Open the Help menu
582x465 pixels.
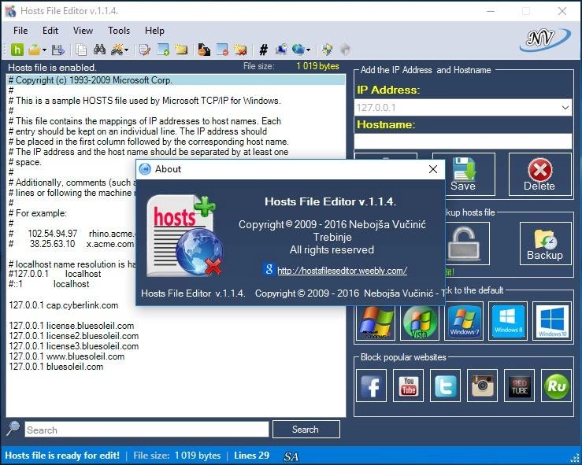(154, 31)
